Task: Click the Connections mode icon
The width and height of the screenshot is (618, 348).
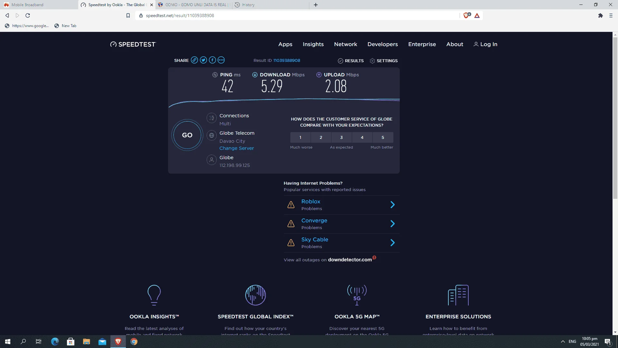Action: [211, 118]
